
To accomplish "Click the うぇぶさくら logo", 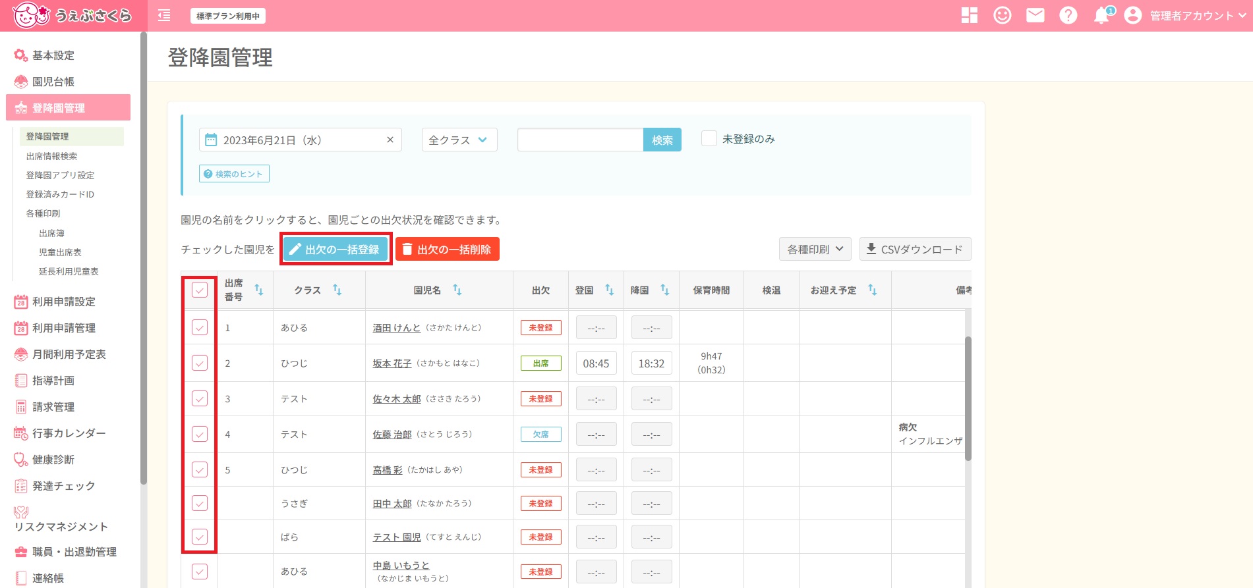I will [73, 15].
